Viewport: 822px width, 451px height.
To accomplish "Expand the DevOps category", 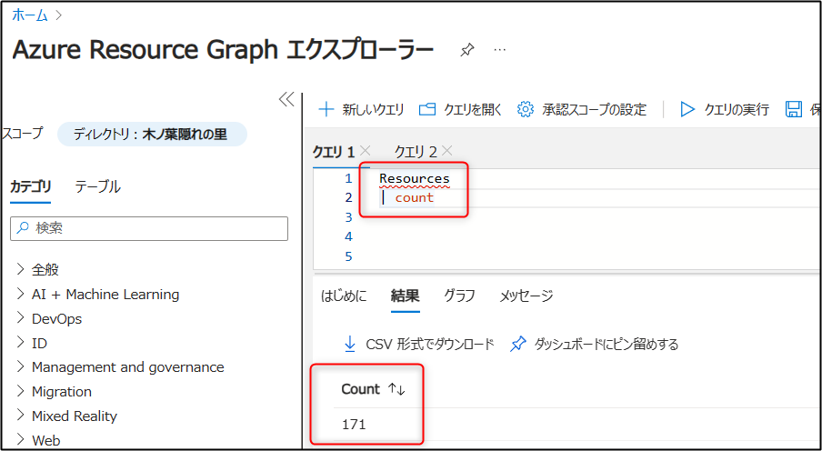I will tap(20, 318).
